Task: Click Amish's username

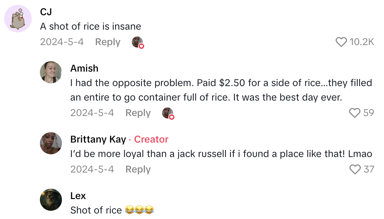Action: [x=84, y=68]
